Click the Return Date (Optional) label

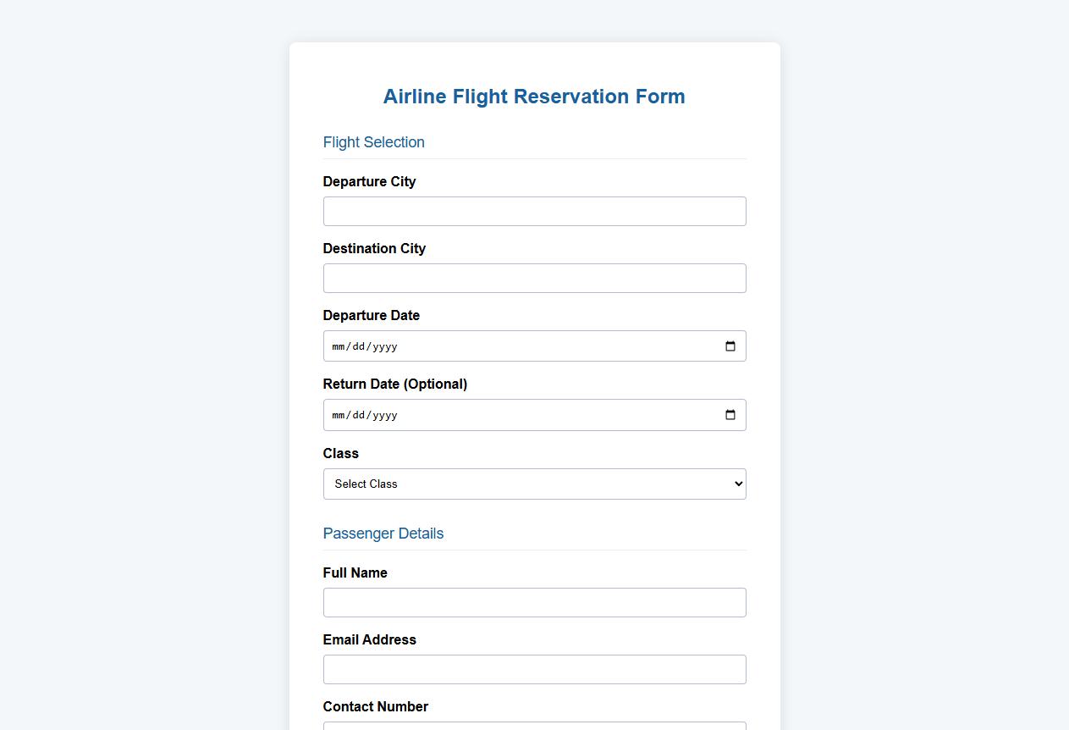point(394,384)
